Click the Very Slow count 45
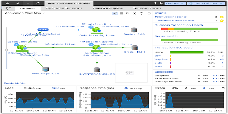The image size is (228, 114). (222, 59)
